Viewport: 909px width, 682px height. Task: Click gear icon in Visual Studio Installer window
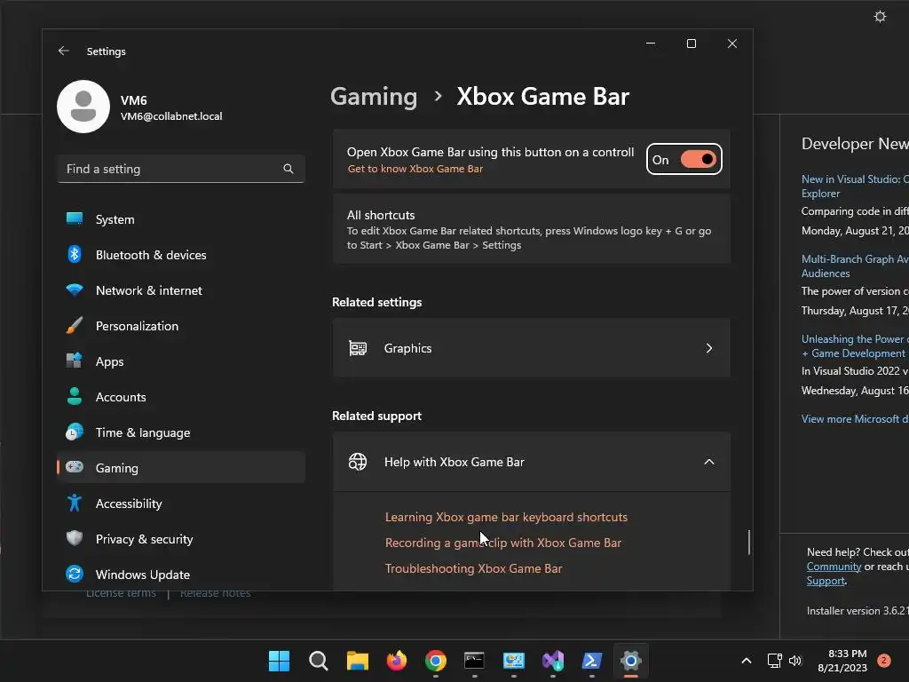[x=880, y=16]
